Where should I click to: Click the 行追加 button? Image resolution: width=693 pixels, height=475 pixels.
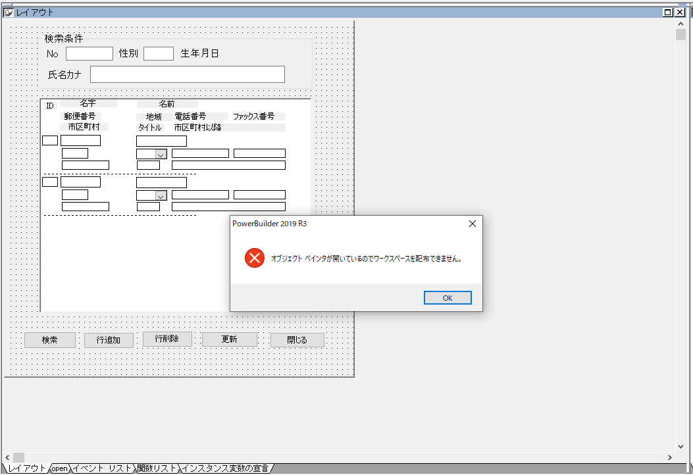109,340
